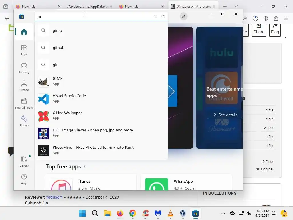Show hidden system tray icons
The width and height of the screenshot is (293, 220).
tap(223, 213)
